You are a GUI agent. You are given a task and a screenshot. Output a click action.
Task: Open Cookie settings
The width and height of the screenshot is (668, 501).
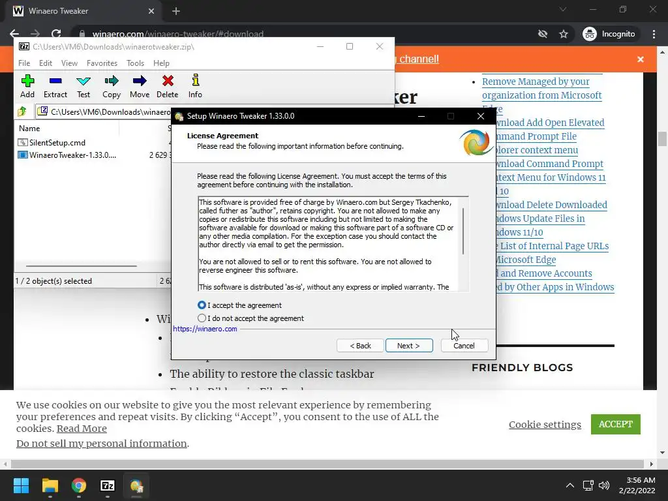pos(545,425)
